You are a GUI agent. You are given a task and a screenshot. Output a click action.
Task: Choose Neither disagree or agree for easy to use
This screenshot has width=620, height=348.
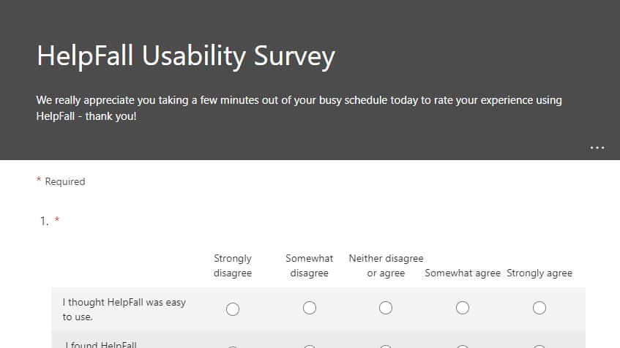386,308
